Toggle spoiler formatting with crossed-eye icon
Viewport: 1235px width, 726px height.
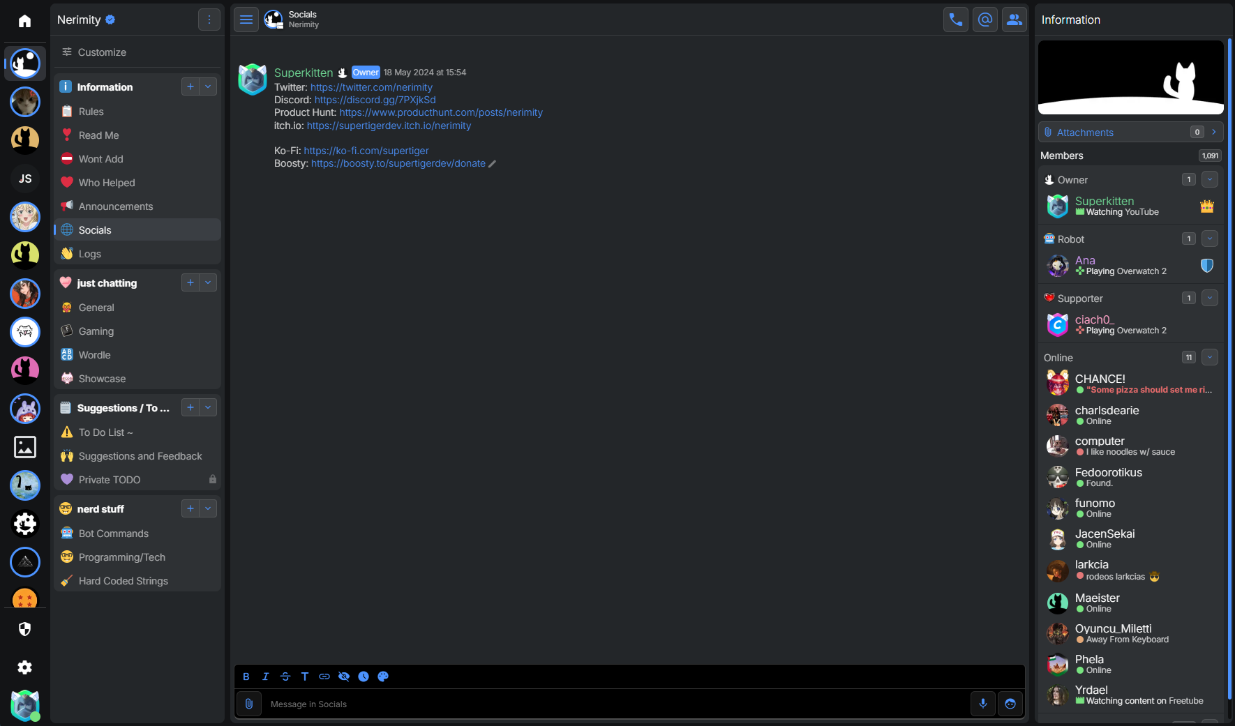click(x=344, y=676)
